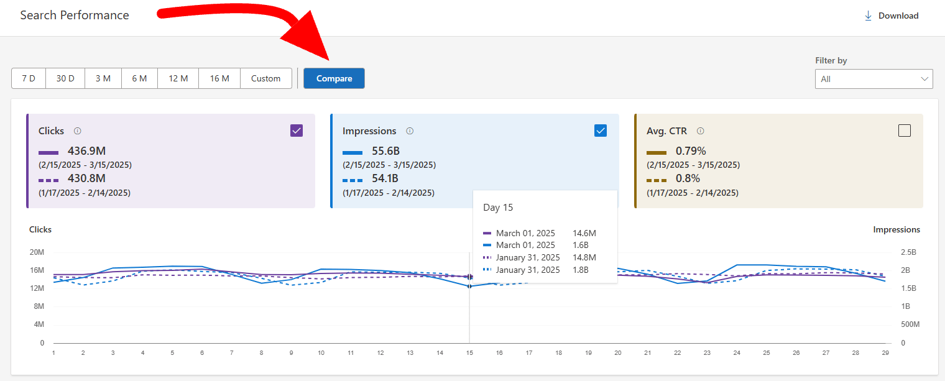Viewport: 945px width, 381px height.
Task: Select the 6 M time range
Action: 139,78
